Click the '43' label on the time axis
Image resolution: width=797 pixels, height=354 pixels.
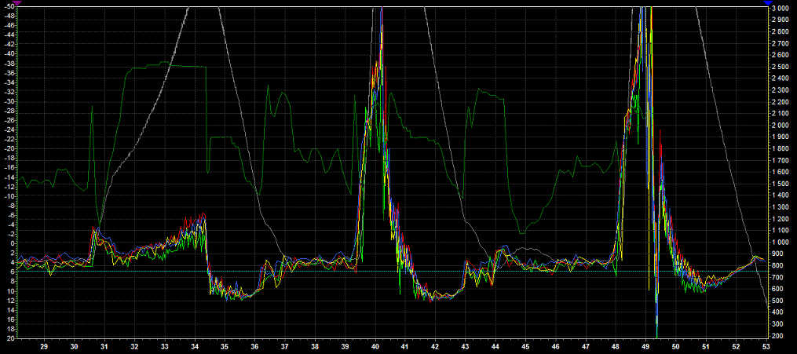coord(465,346)
